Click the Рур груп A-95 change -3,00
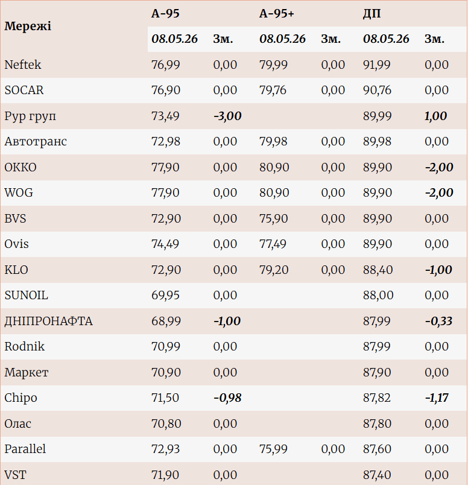The height and width of the screenshot is (485, 468). [227, 116]
